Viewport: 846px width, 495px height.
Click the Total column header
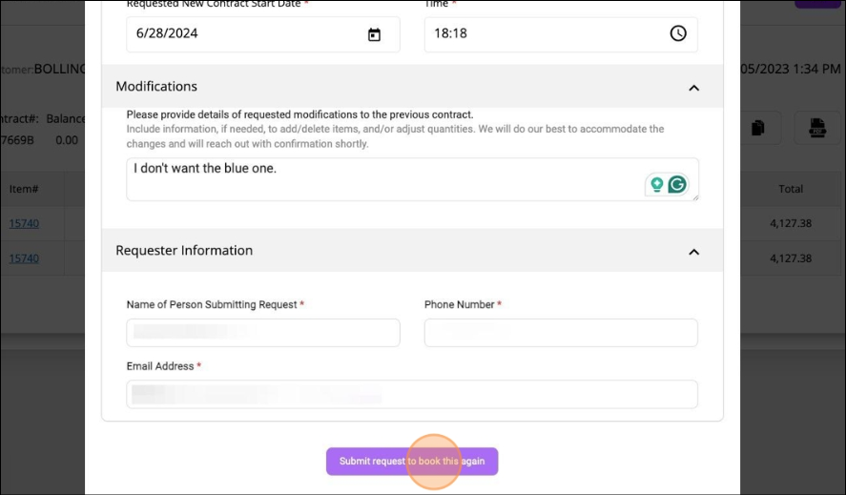pos(790,189)
